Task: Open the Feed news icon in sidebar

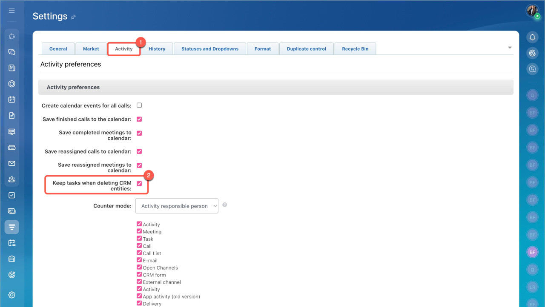Action: [x=12, y=68]
